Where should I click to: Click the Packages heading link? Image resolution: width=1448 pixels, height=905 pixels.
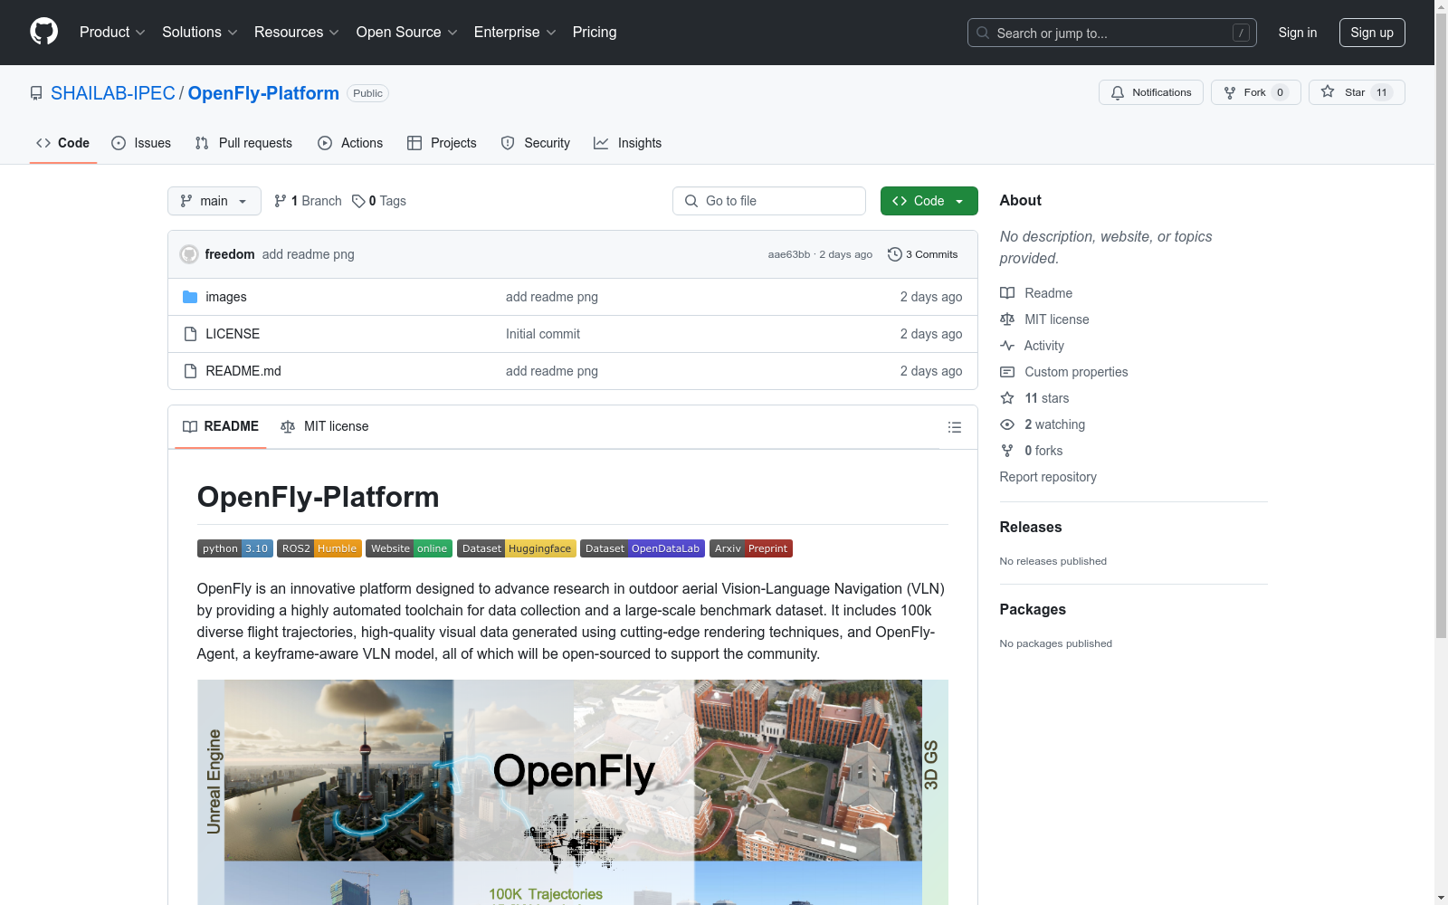[1033, 609]
